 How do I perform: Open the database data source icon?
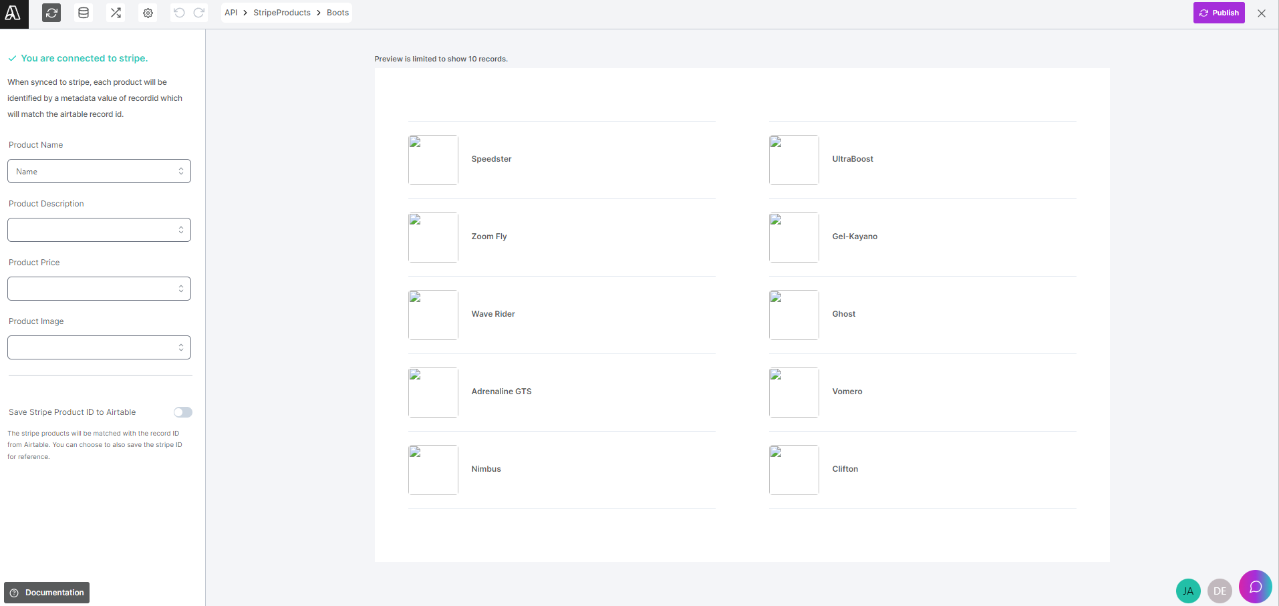point(84,13)
